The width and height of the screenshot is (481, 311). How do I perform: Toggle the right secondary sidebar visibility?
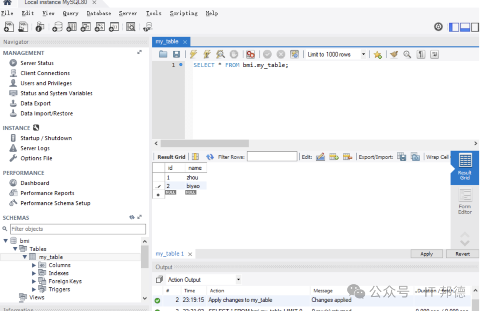tap(475, 27)
